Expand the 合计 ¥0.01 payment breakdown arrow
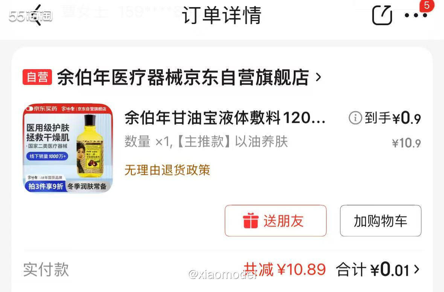The height and width of the screenshot is (292, 444). tap(416, 269)
